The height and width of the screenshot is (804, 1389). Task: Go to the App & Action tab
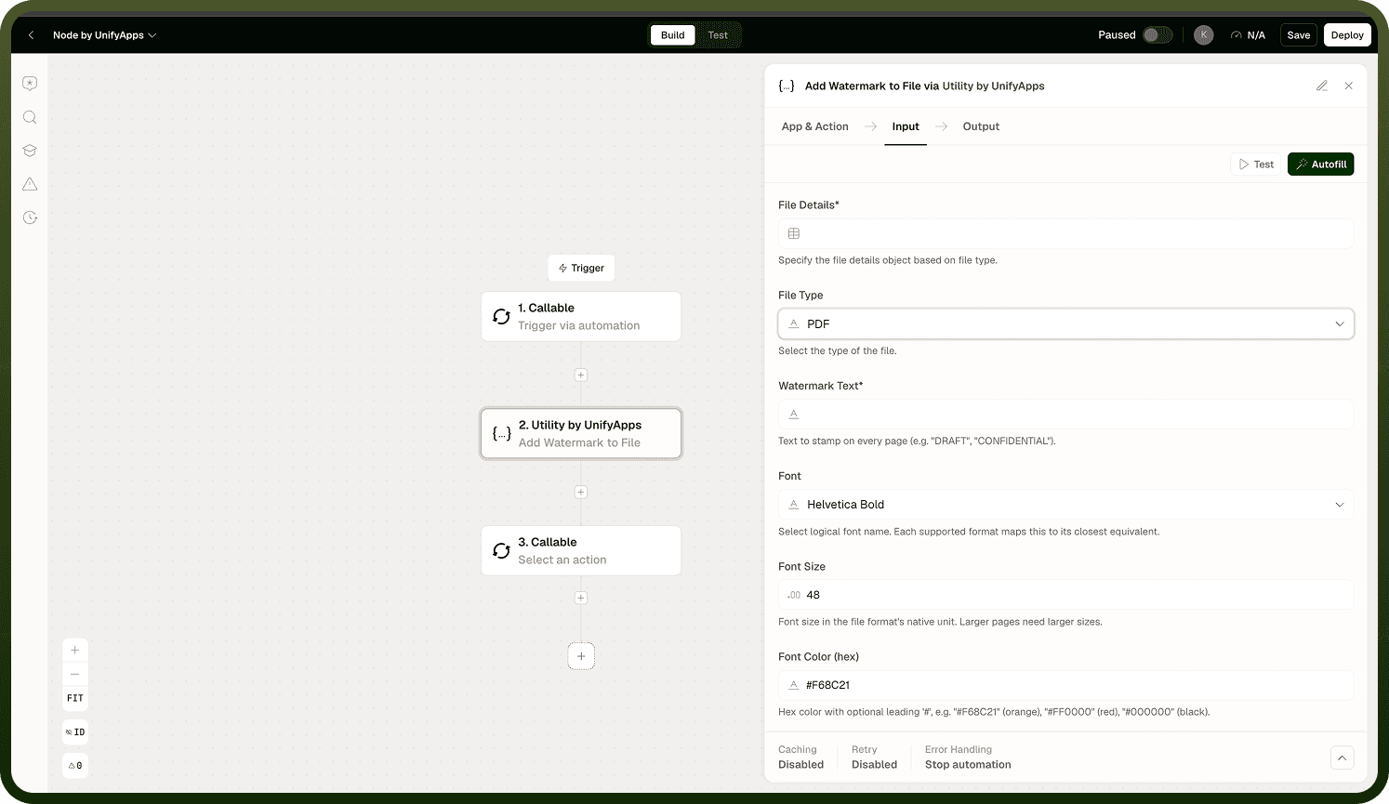tap(815, 126)
